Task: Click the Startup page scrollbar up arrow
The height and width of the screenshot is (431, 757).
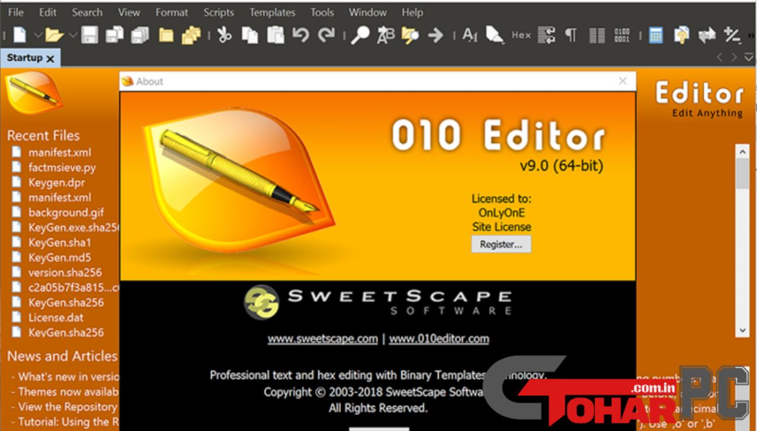Action: tap(742, 152)
